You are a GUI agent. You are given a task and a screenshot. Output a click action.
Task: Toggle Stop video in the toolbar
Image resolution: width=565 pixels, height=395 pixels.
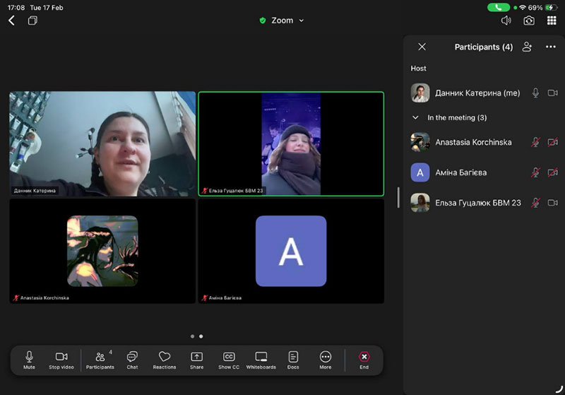click(x=61, y=360)
